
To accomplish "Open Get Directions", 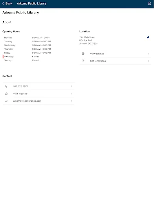I will click(x=115, y=61).
